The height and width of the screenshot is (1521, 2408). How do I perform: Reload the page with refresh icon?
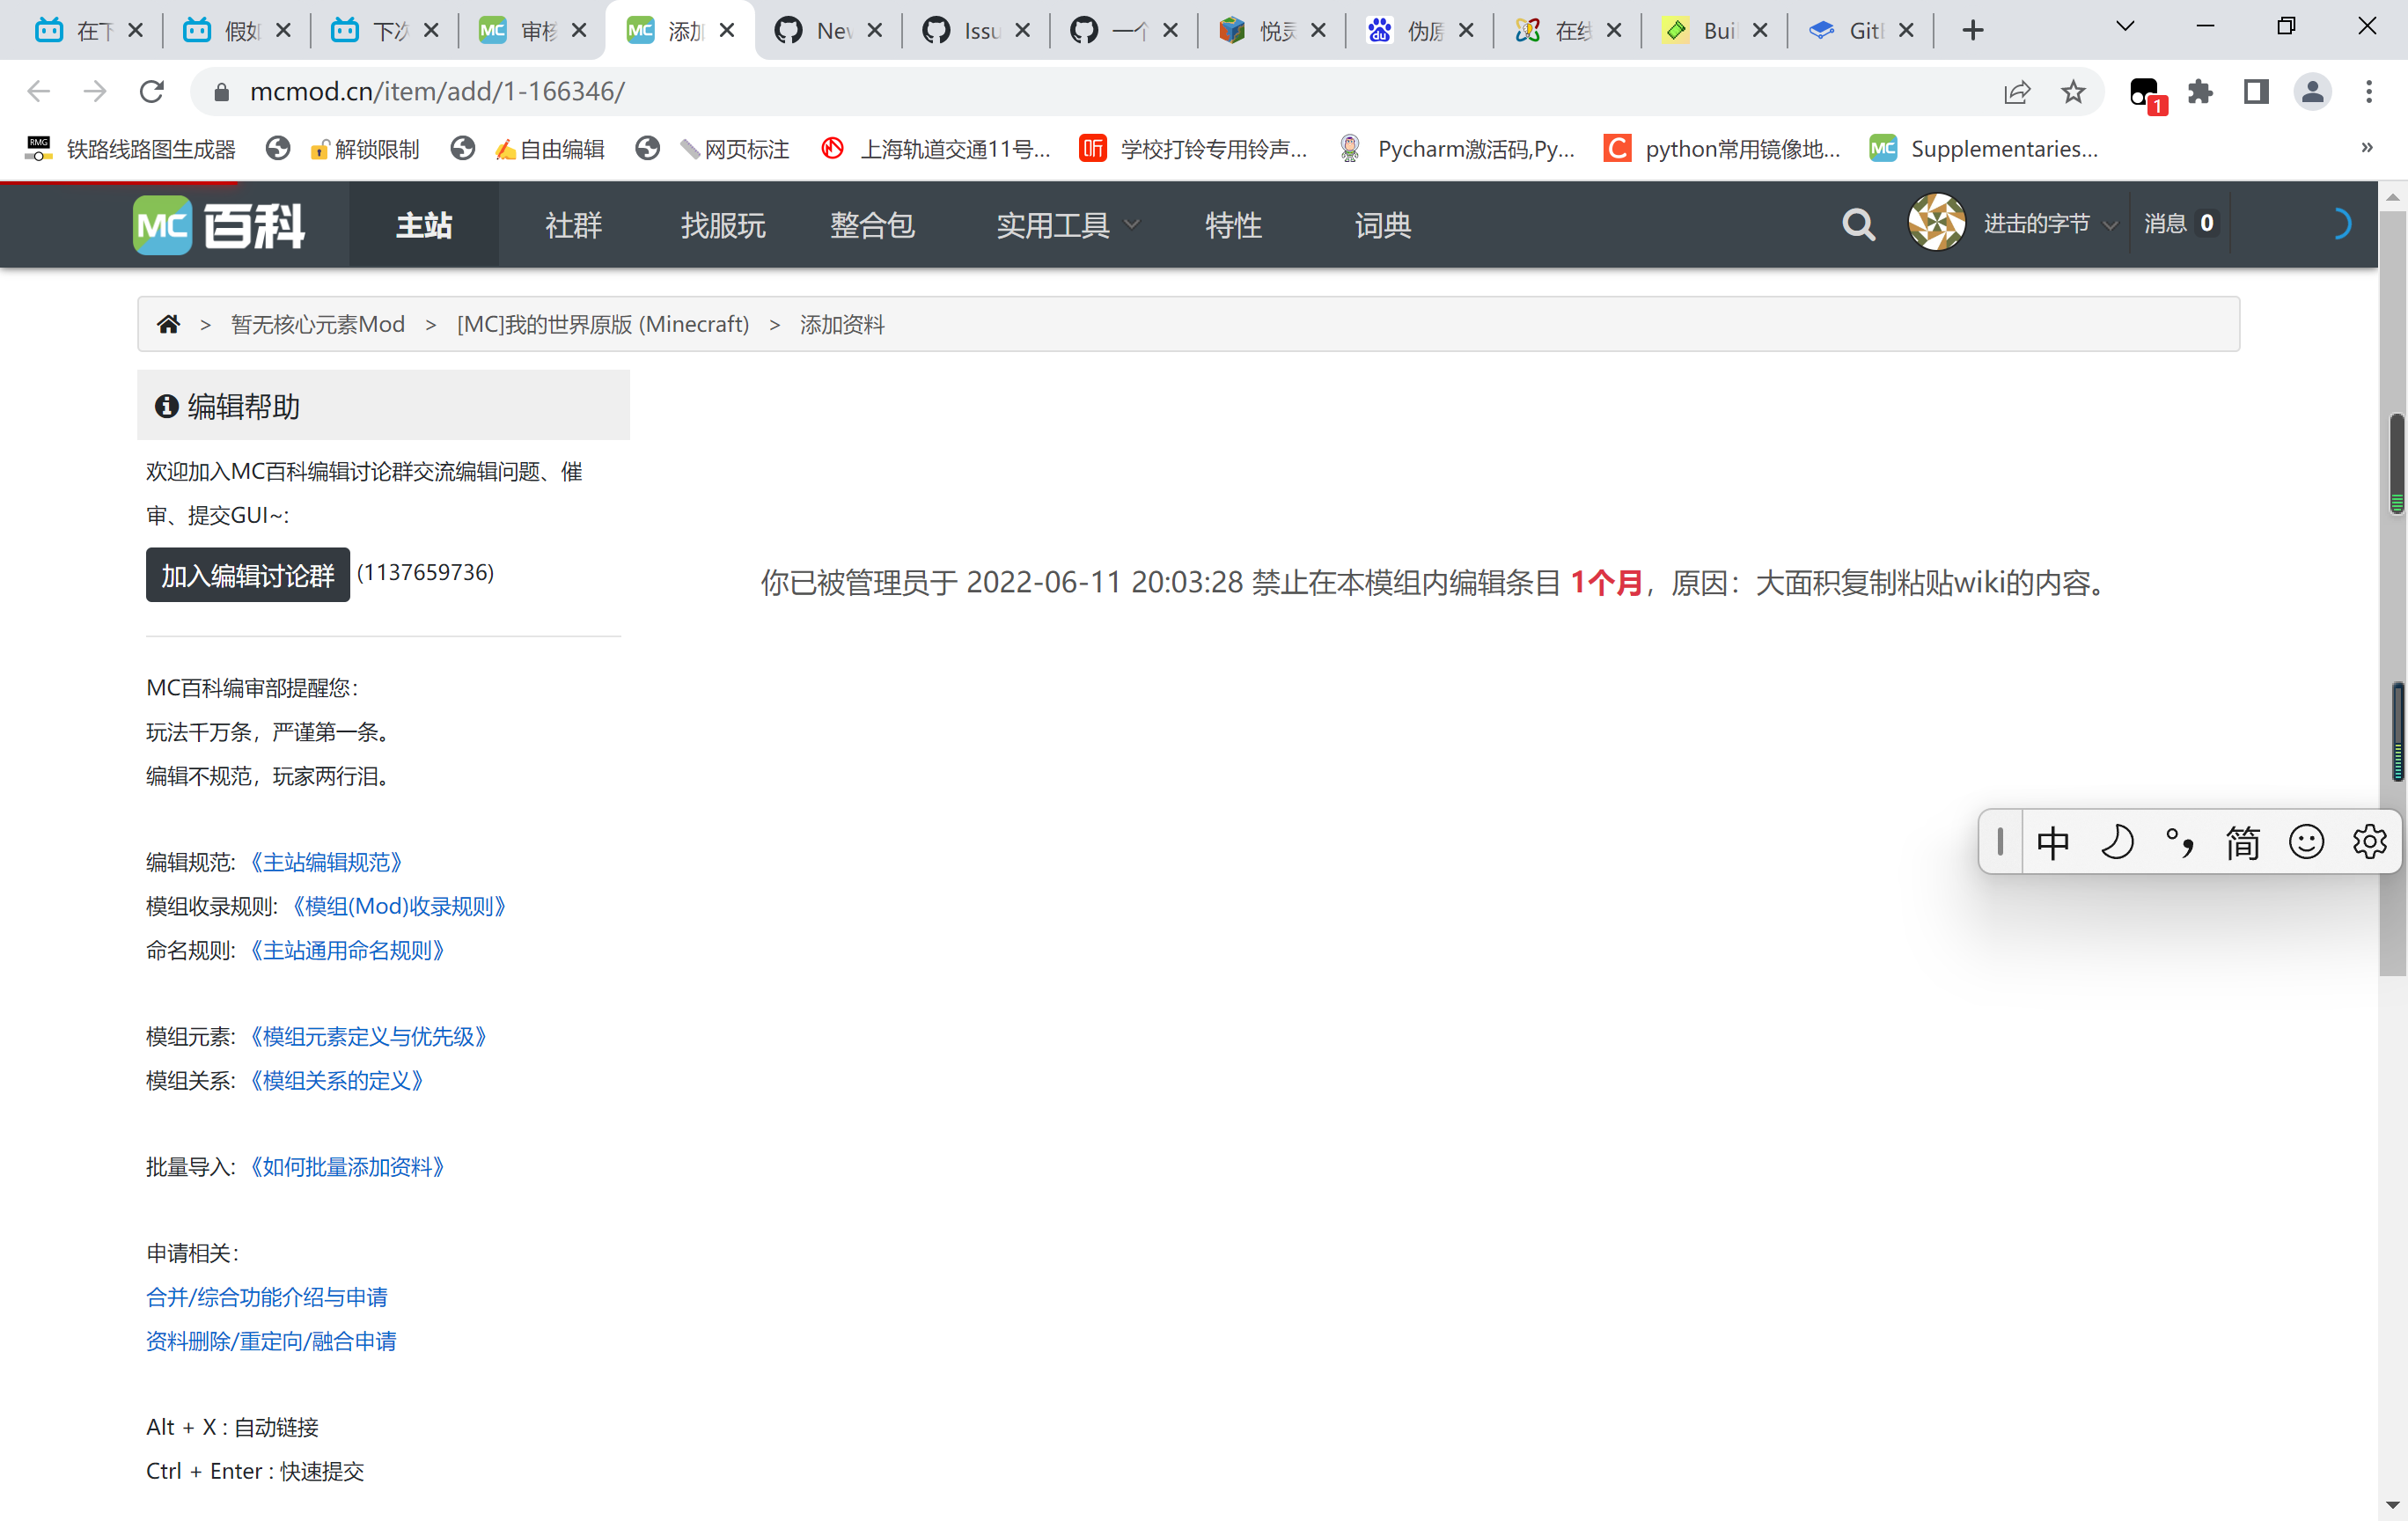152,92
